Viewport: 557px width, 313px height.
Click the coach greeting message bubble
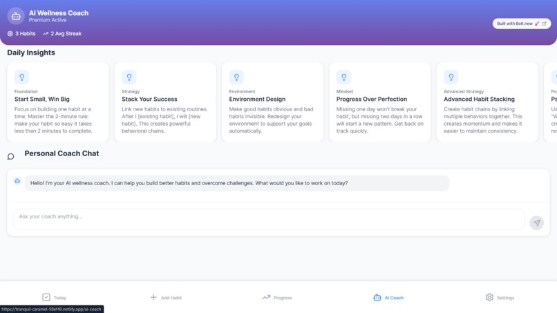pyautogui.click(x=237, y=183)
